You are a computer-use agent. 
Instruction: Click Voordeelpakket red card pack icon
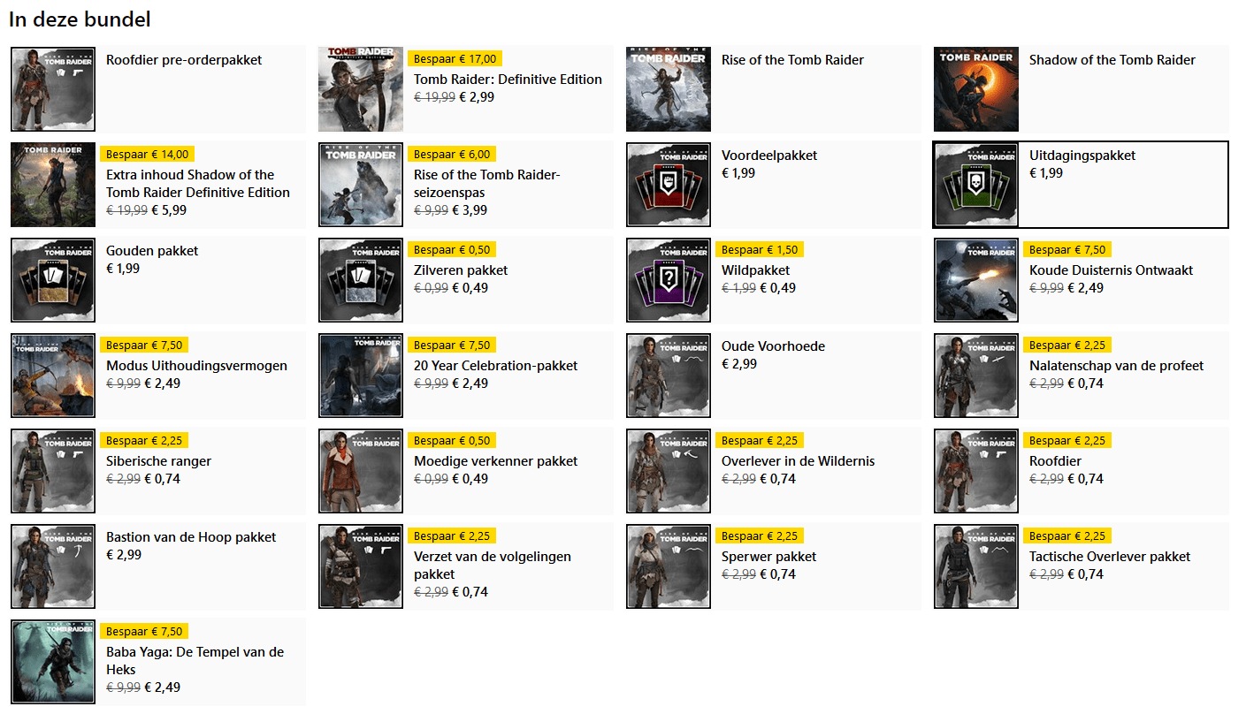tap(669, 185)
